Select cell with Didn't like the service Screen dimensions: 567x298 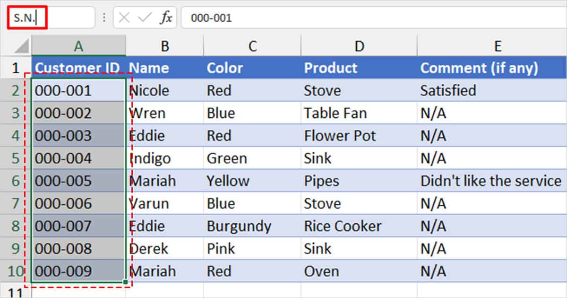[x=491, y=181]
